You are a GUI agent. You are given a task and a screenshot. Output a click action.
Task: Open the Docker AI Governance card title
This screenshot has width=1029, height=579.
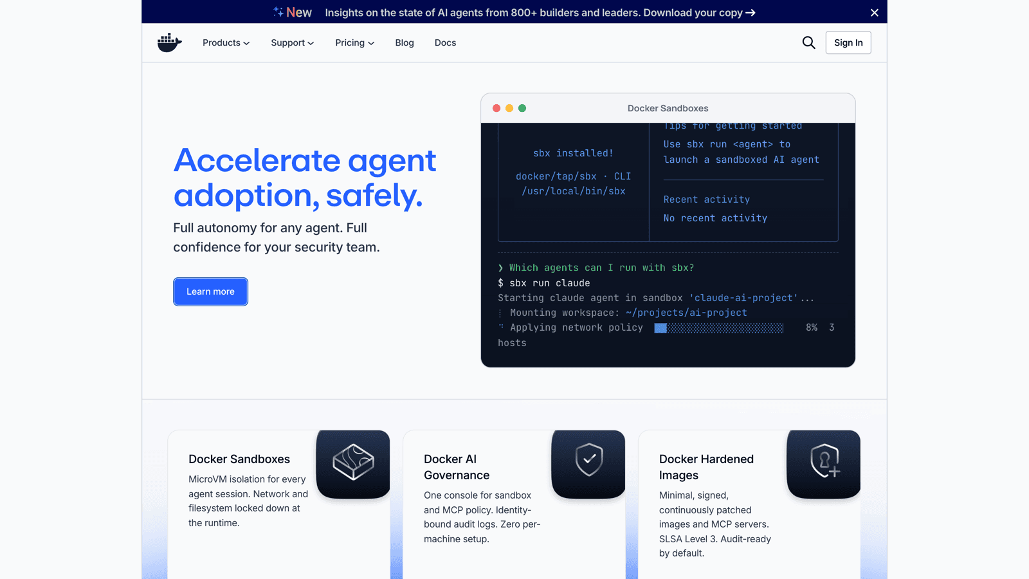457,467
